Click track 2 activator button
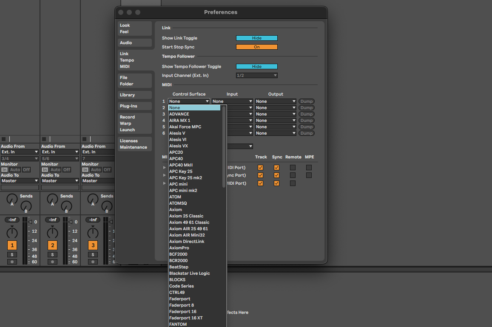The height and width of the screenshot is (327, 492). click(x=52, y=245)
